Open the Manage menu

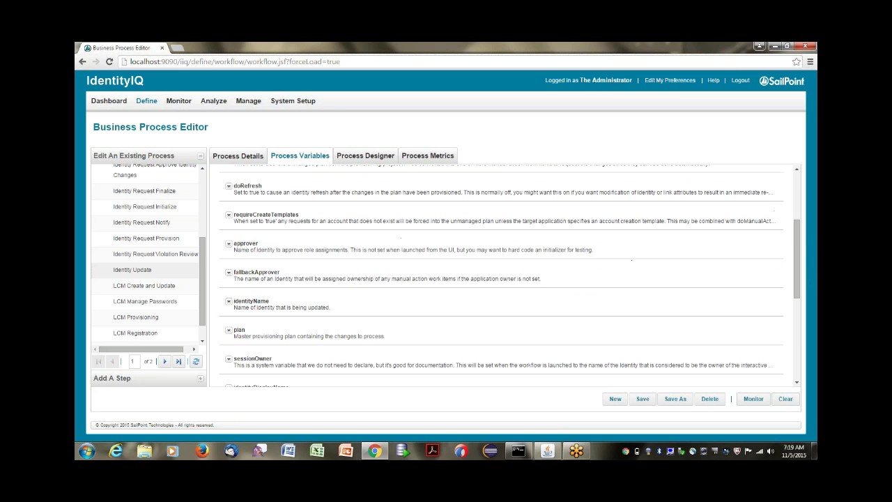tap(249, 101)
